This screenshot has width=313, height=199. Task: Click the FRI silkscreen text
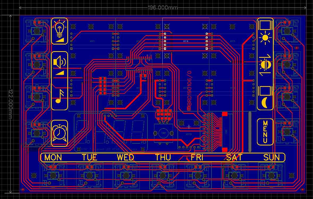(x=197, y=158)
